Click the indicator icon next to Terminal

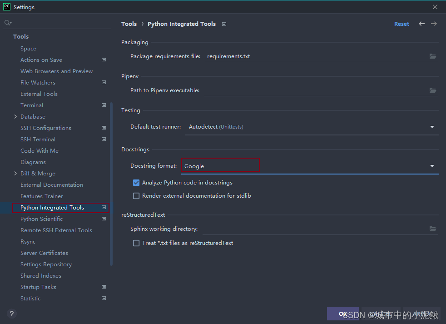(x=104, y=105)
